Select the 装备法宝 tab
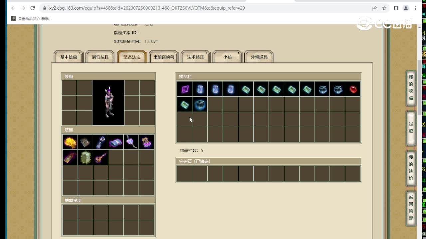The width and height of the screenshot is (426, 239). pyautogui.click(x=132, y=57)
